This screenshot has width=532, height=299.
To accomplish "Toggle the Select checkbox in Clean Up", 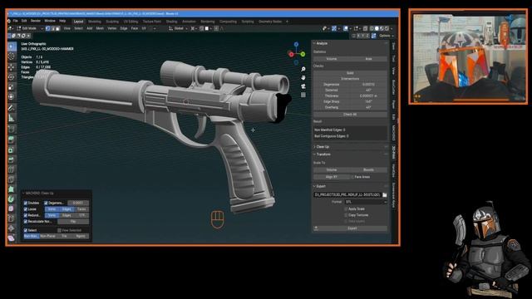I will click(26, 230).
